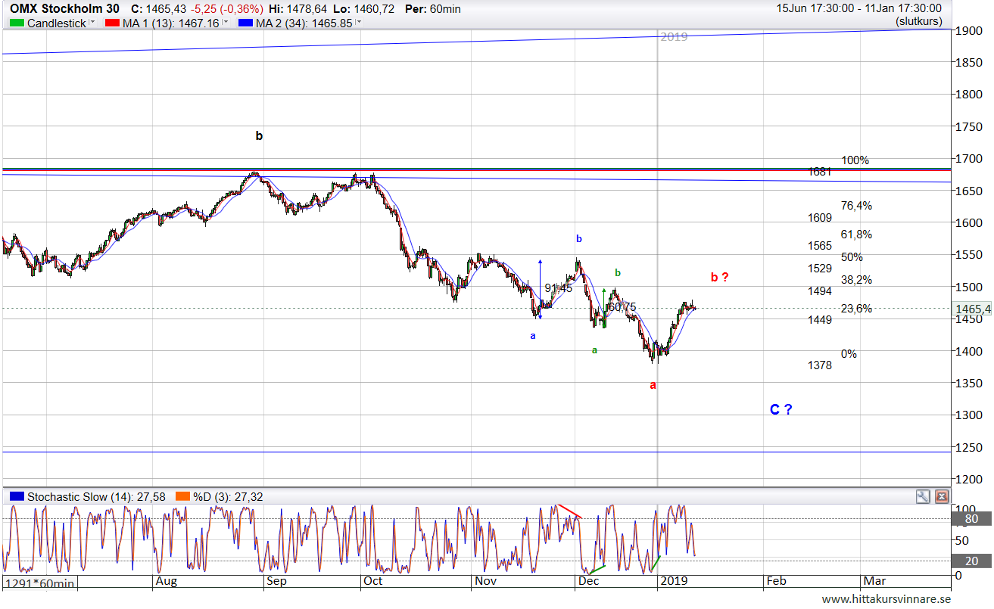The width and height of the screenshot is (994, 609).
Task: Click the 61,8% Fibonacci label
Action: coord(856,235)
